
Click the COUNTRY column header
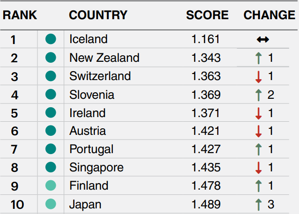[98, 15]
